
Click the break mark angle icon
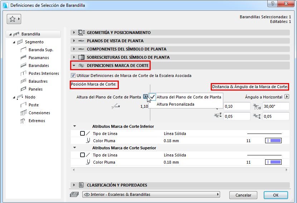pyautogui.click(x=257, y=107)
